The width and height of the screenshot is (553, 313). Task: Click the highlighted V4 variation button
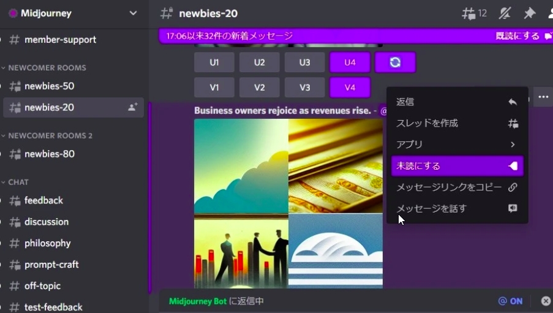point(350,88)
